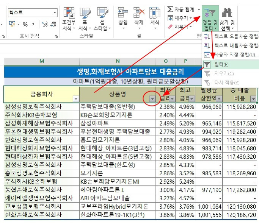The width and height of the screenshot is (259, 223).
Task: Click the funnel Filter icon in menu
Action: [207, 64]
